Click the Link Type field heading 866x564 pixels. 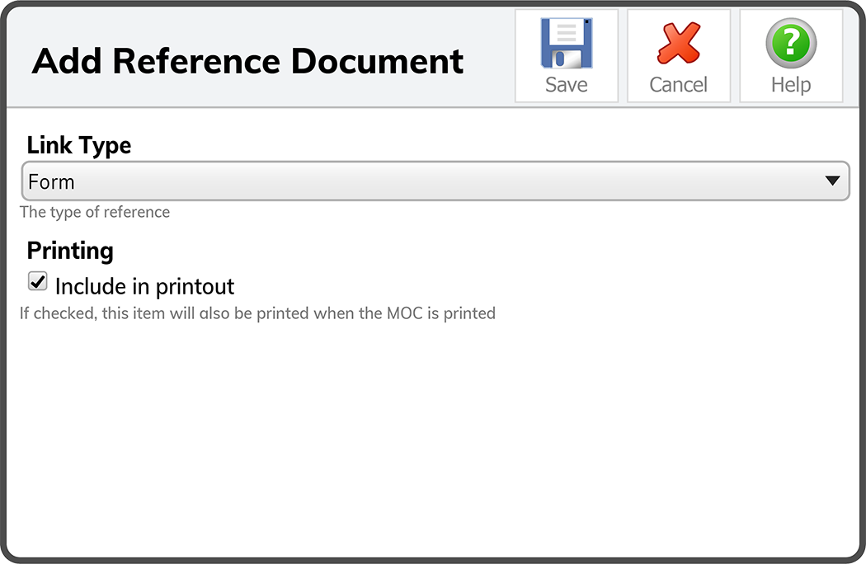79,146
